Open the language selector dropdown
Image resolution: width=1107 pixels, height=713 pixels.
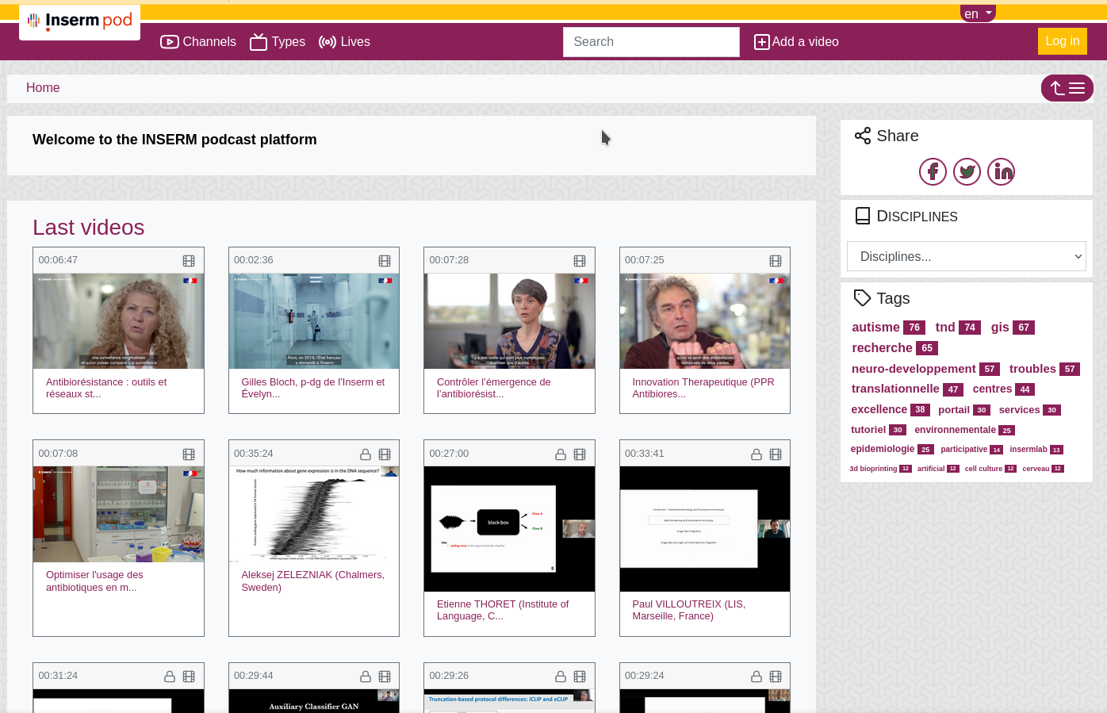[x=978, y=13]
